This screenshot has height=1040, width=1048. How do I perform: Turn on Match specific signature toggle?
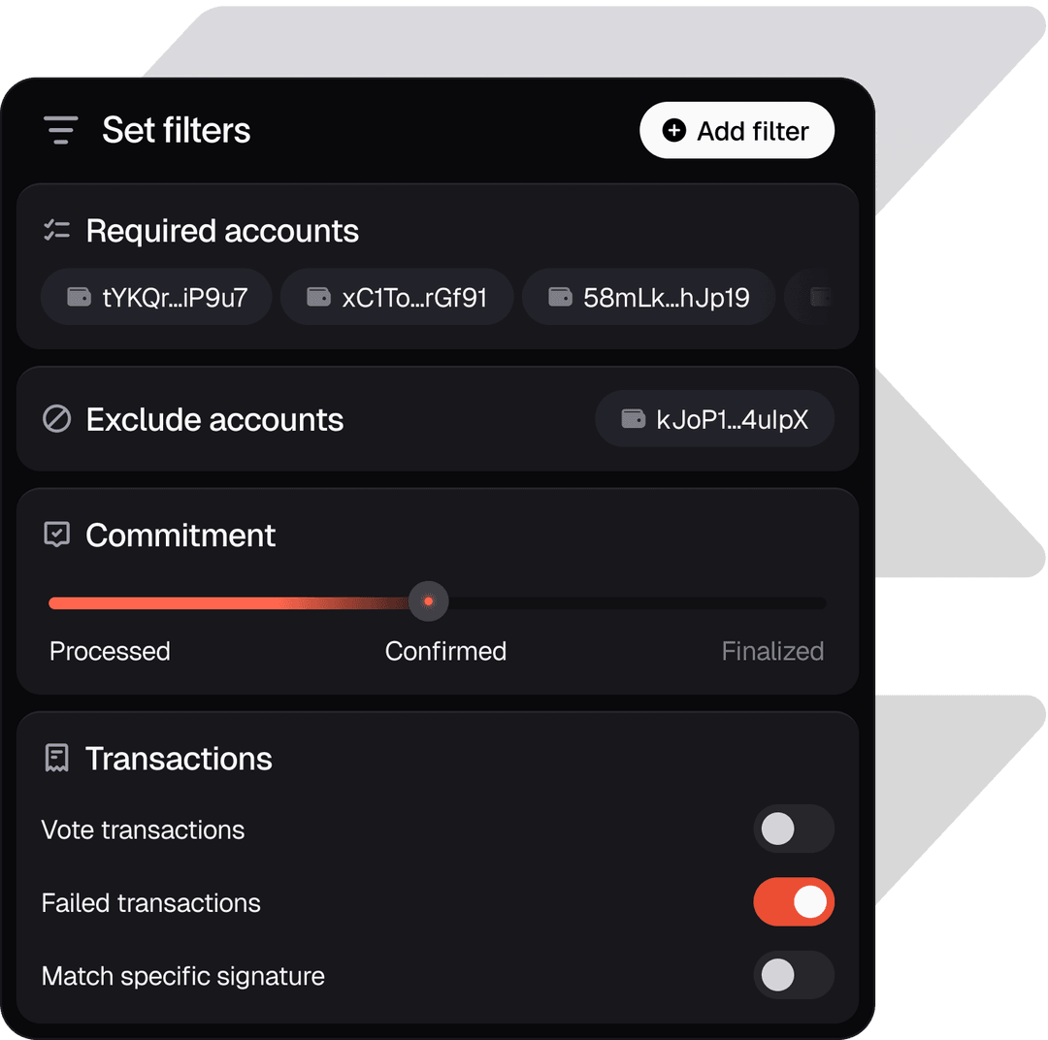(x=794, y=974)
